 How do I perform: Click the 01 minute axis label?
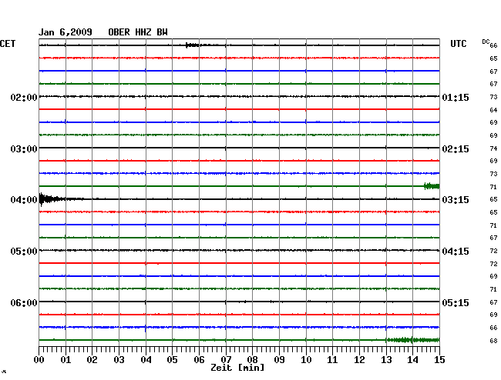pyautogui.click(x=66, y=359)
